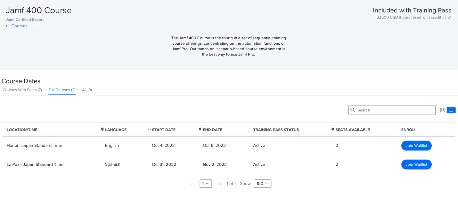Image resolution: width=458 pixels, height=197 pixels.
Task: Join Waitlist for the La Paz course
Action: pos(416,164)
